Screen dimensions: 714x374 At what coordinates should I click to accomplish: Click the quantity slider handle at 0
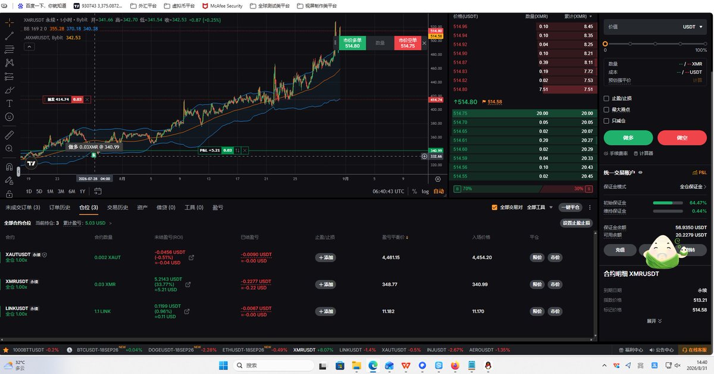point(605,44)
